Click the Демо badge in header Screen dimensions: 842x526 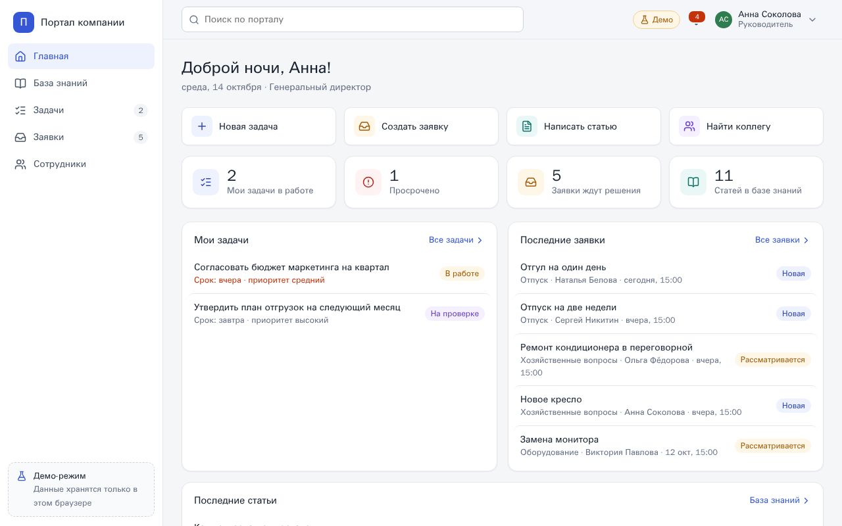point(656,20)
